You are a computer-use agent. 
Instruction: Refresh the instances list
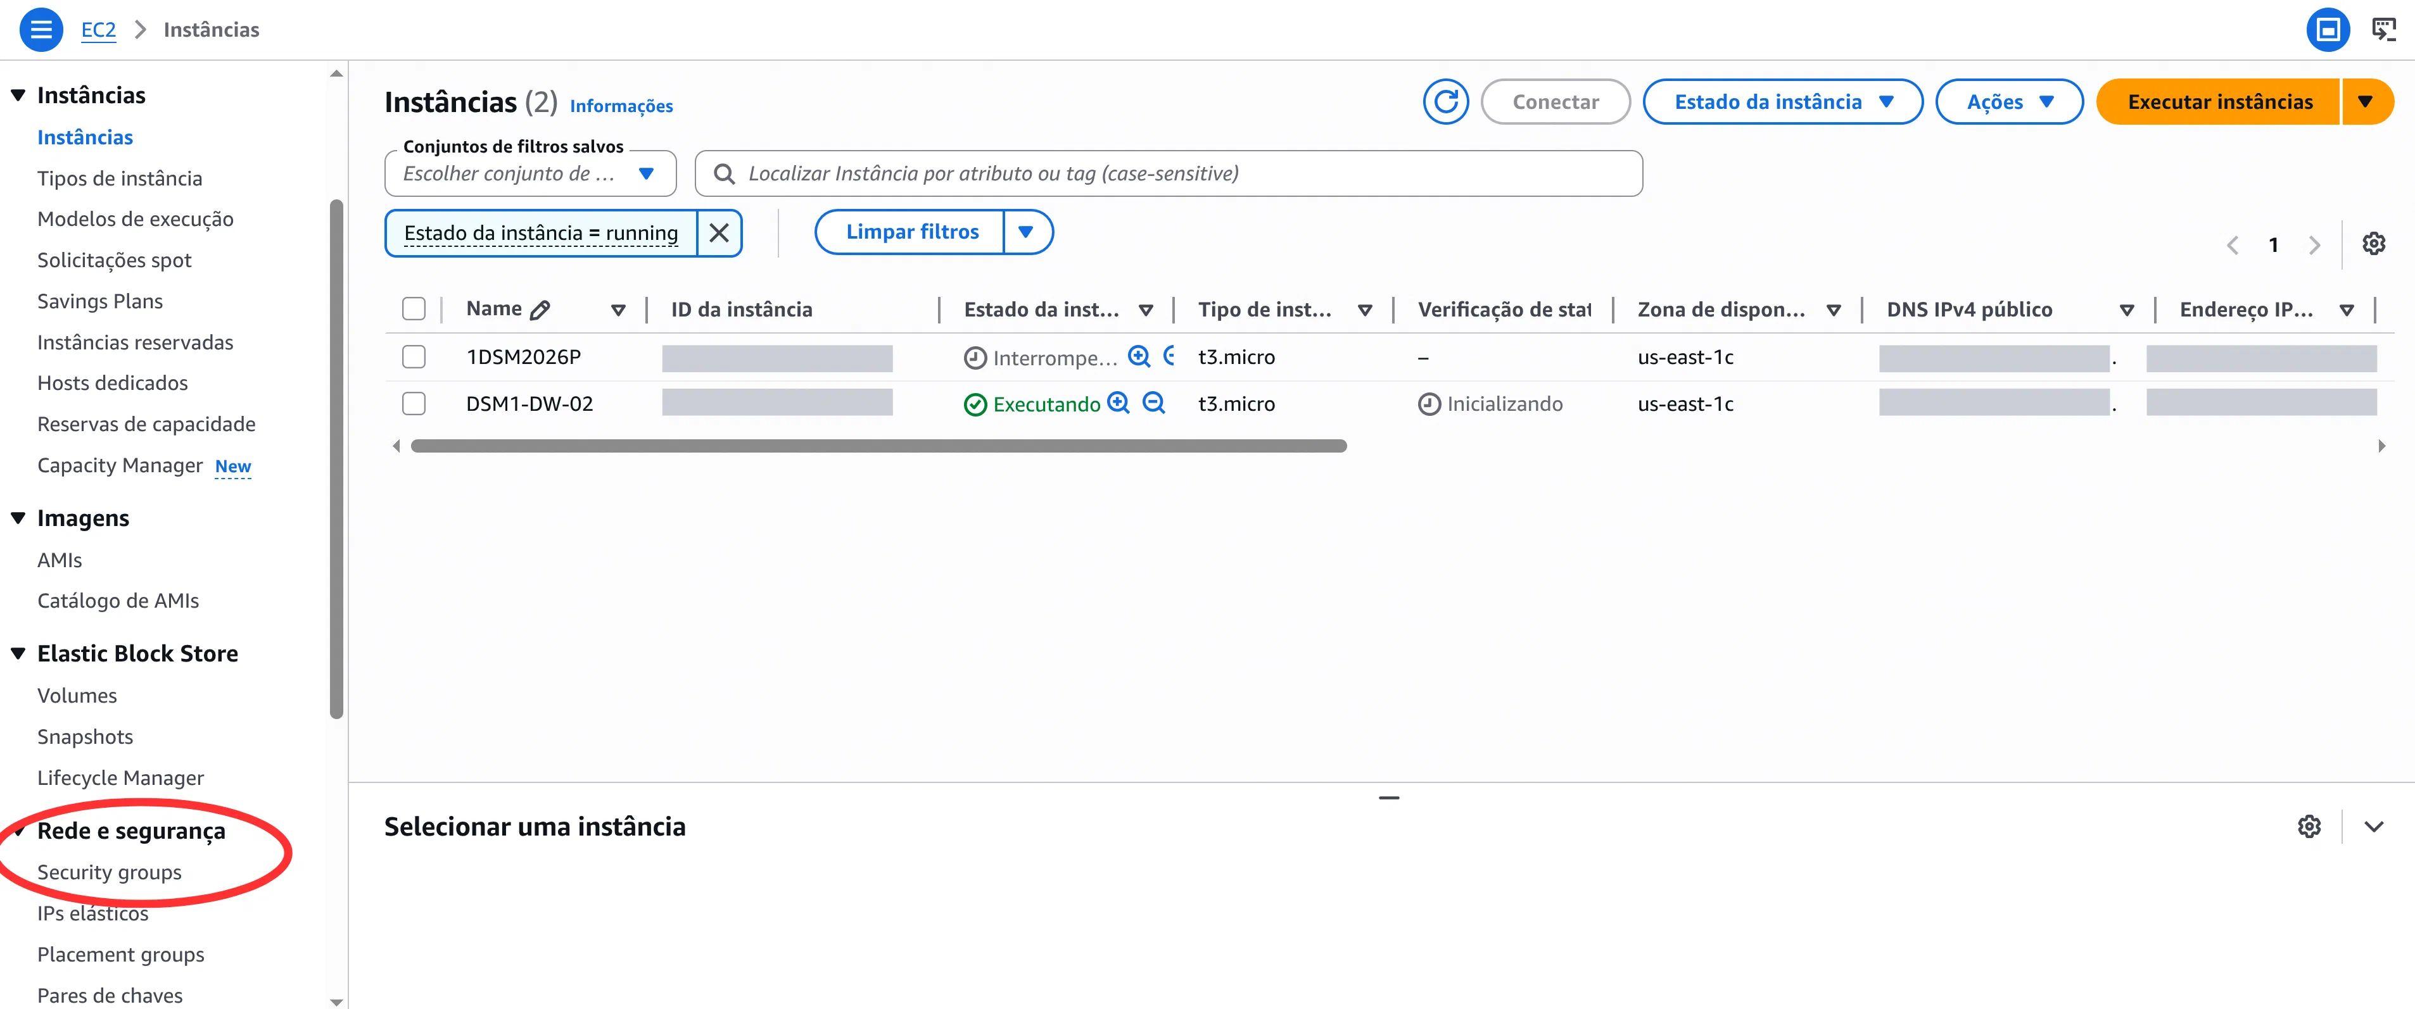1445,101
